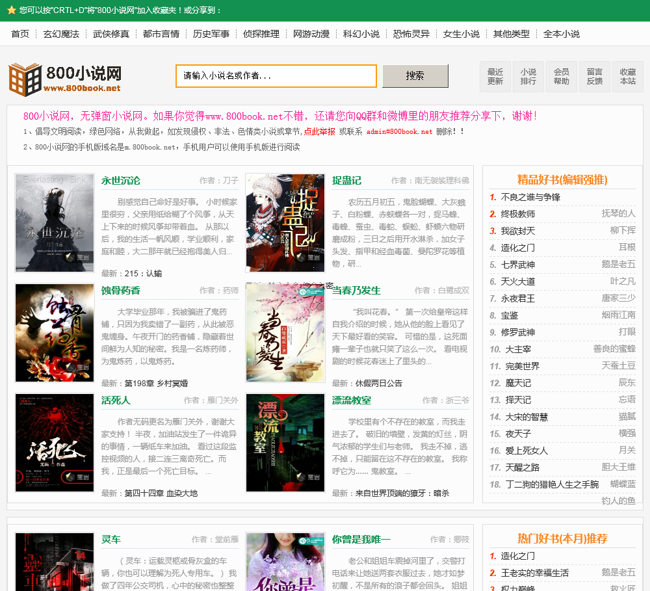Open the 永世沉沦 title link

121,180
